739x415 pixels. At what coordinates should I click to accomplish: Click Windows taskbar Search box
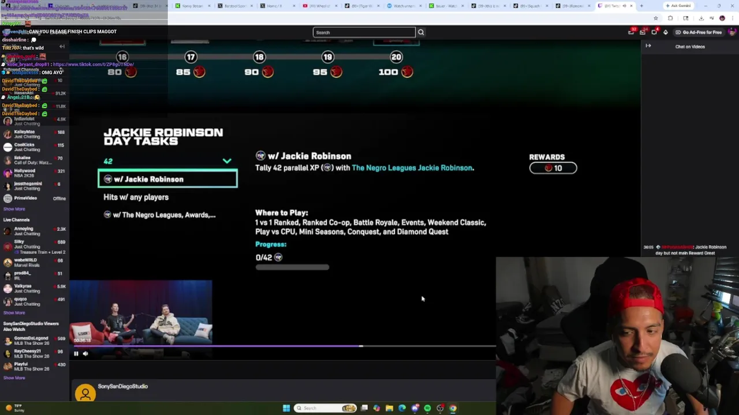(326, 408)
